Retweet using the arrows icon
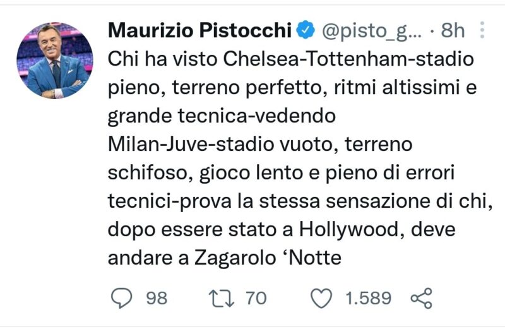The image size is (505, 329). pyautogui.click(x=221, y=298)
